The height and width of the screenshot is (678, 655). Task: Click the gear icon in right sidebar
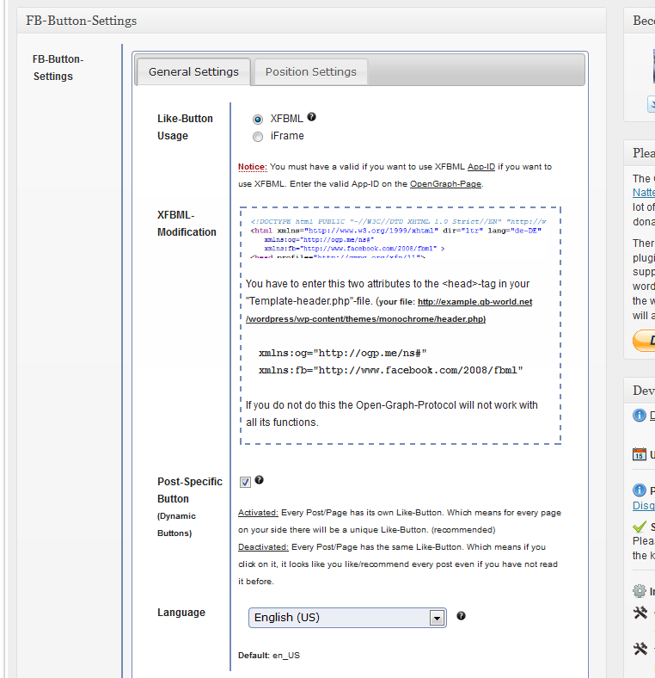pos(639,591)
